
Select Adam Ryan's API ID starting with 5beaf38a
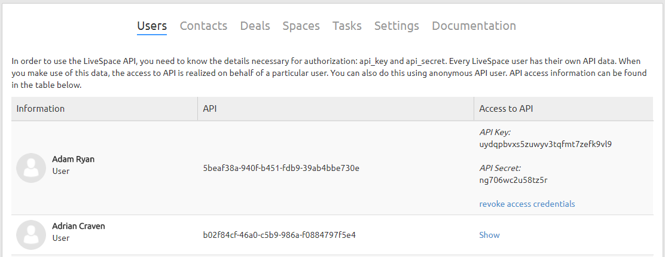281,168
